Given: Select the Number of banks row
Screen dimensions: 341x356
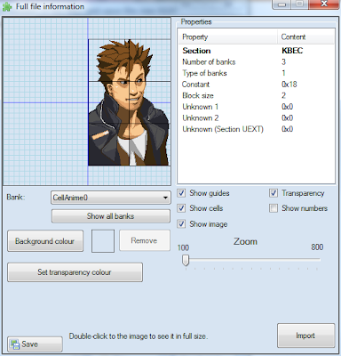Looking at the screenshot, I should 256,62.
